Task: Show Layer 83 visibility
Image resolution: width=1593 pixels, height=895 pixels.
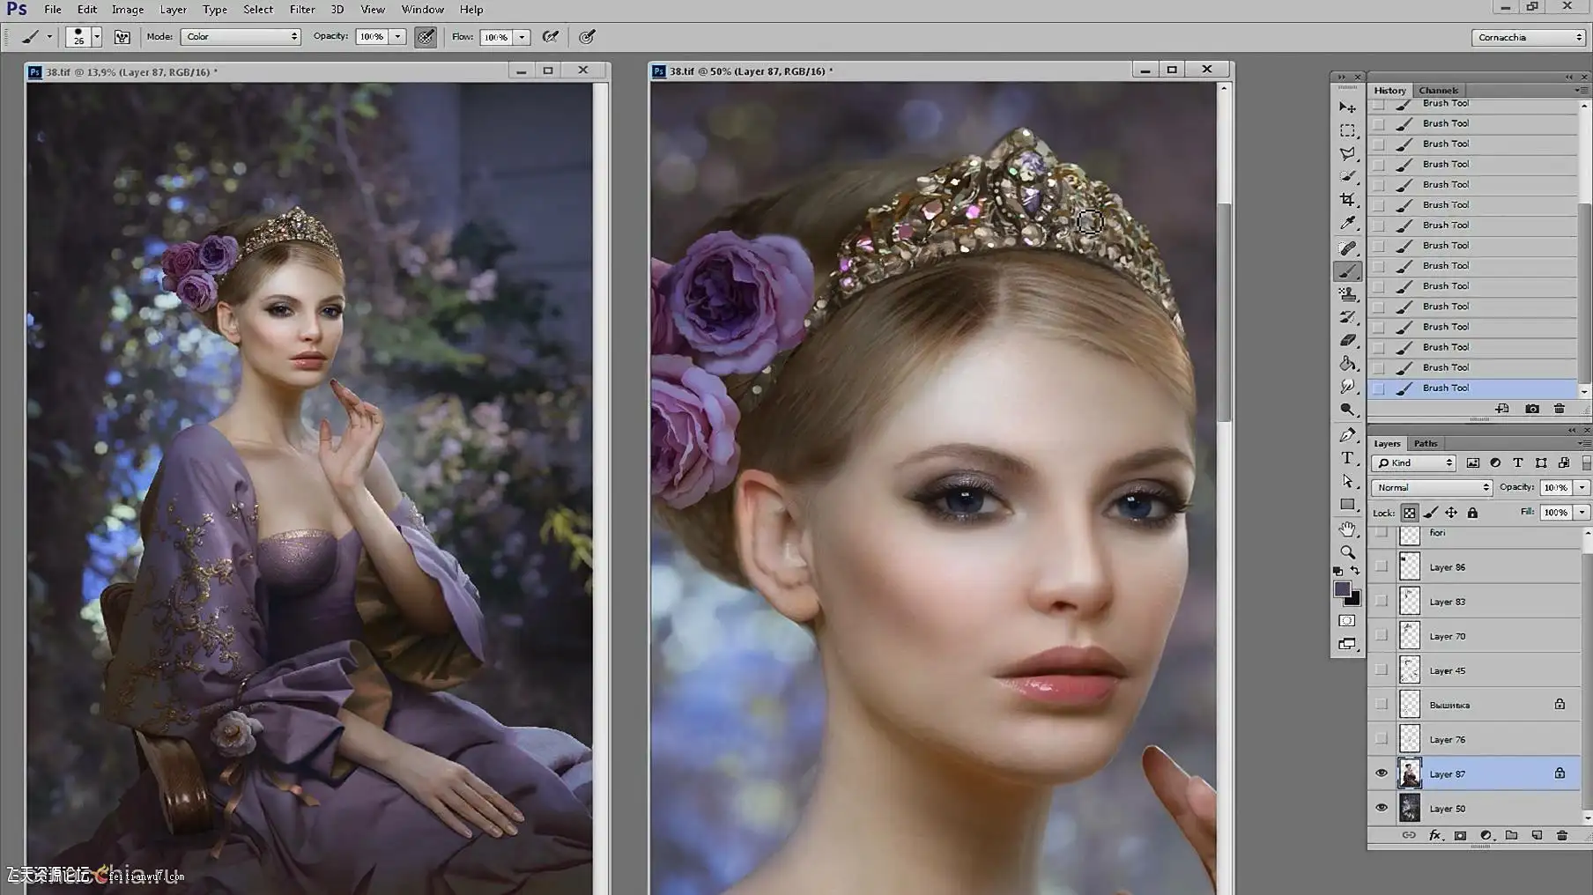Action: pyautogui.click(x=1381, y=602)
